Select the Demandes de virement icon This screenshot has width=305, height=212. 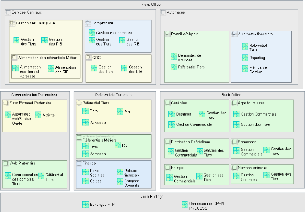click(174, 56)
